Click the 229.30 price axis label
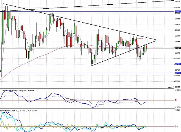Viewport: 181px width, 132px height. 178,25
